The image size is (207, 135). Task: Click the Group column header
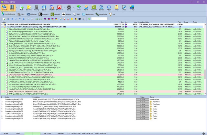(188, 22)
